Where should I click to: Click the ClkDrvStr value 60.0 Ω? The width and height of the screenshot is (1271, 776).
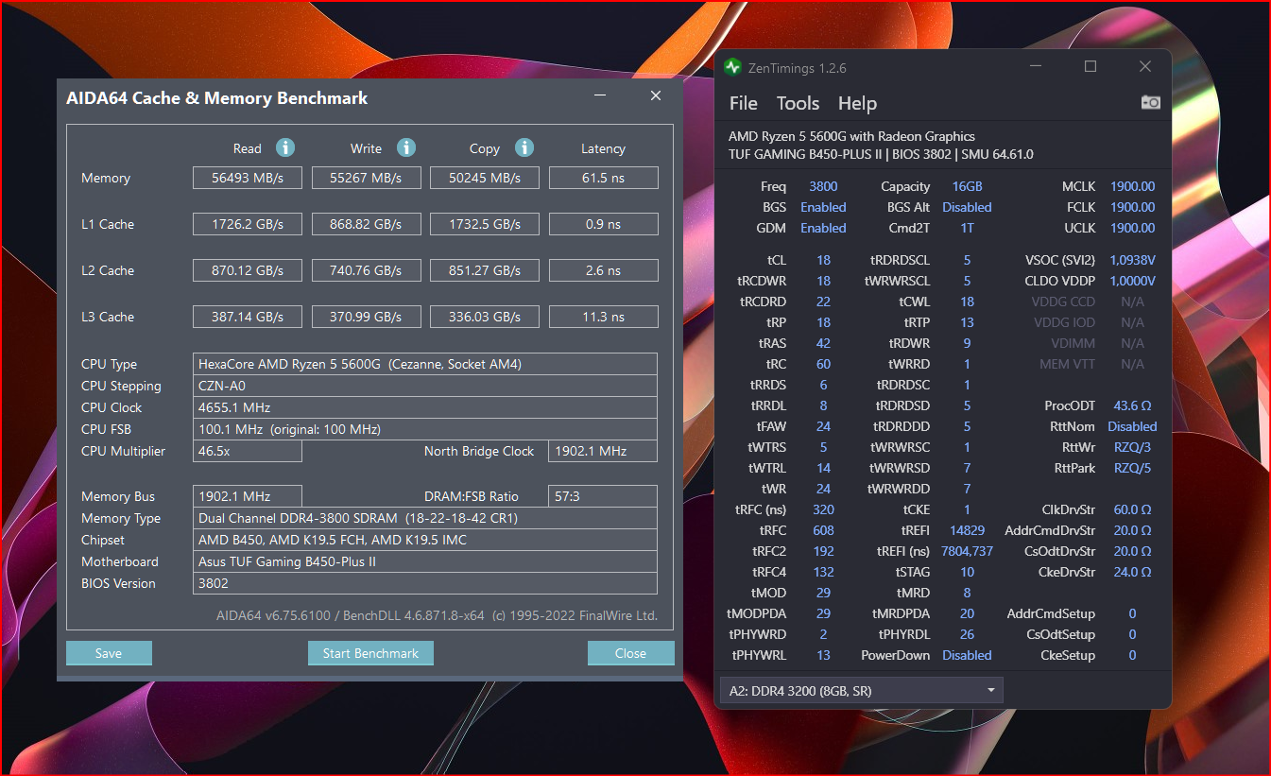[x=1132, y=509]
